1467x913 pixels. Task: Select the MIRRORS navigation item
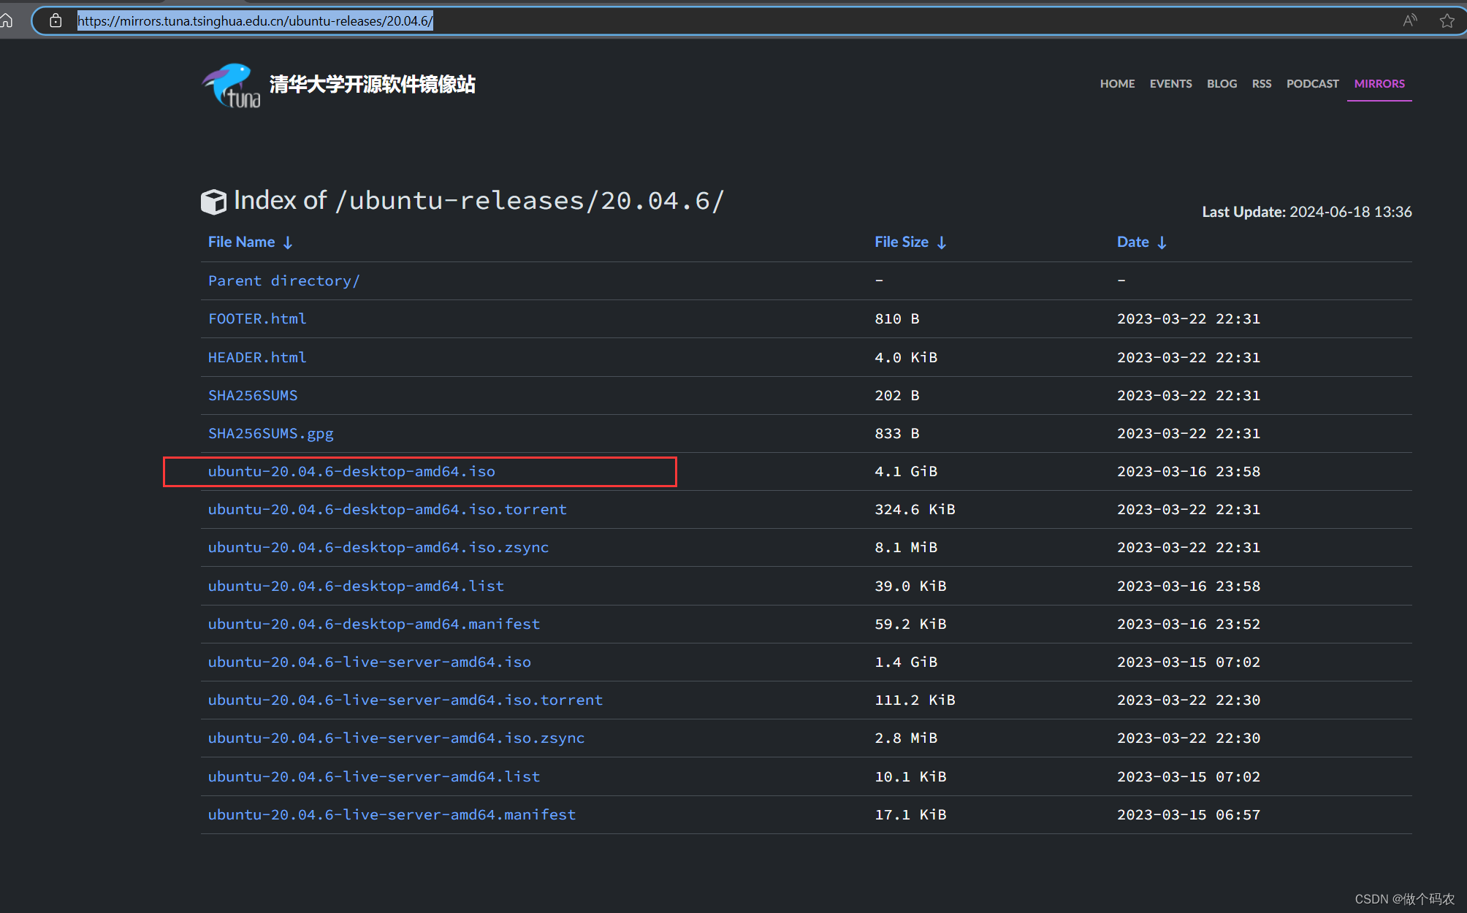click(1379, 83)
